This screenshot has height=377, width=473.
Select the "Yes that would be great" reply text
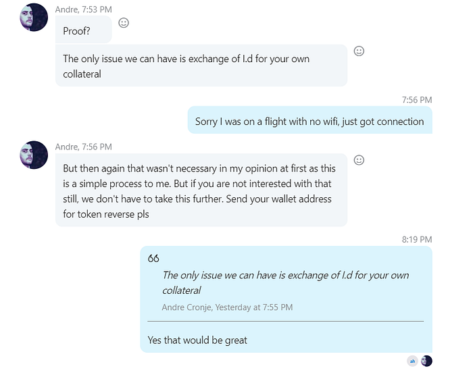pos(197,341)
